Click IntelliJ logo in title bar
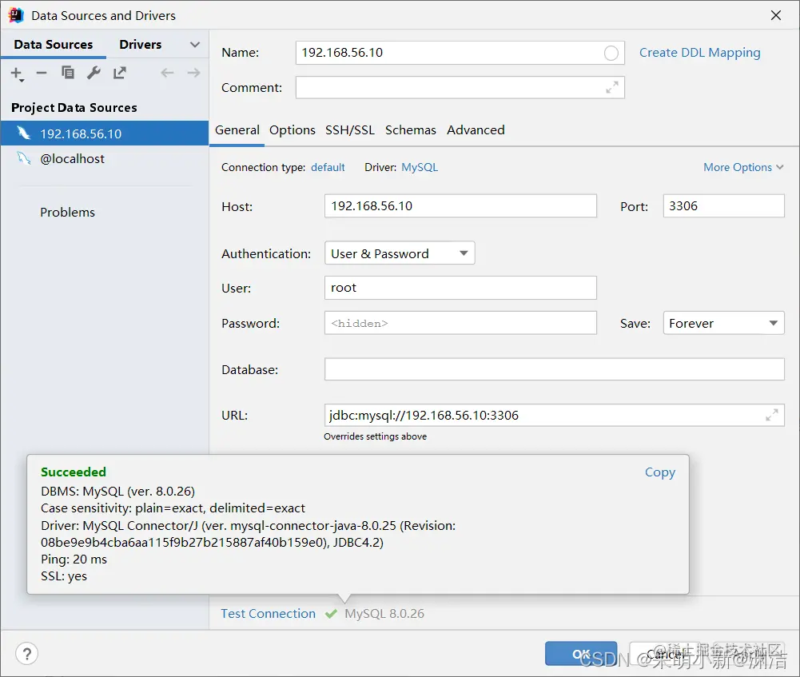 point(16,15)
